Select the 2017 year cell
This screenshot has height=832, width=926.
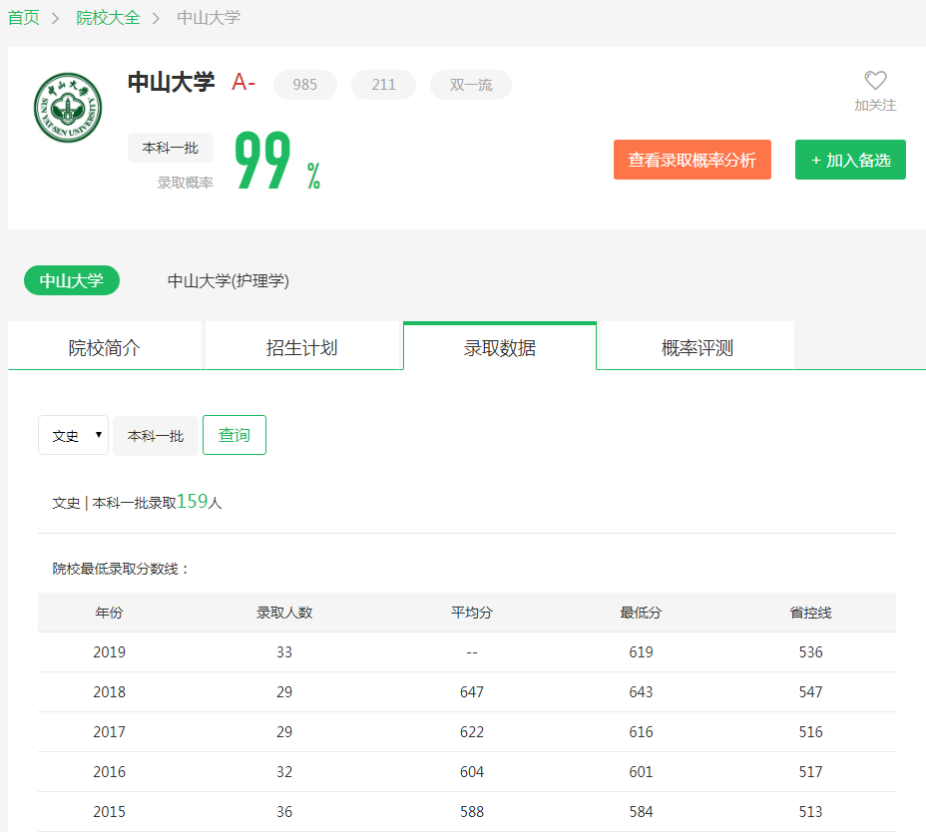pyautogui.click(x=109, y=731)
